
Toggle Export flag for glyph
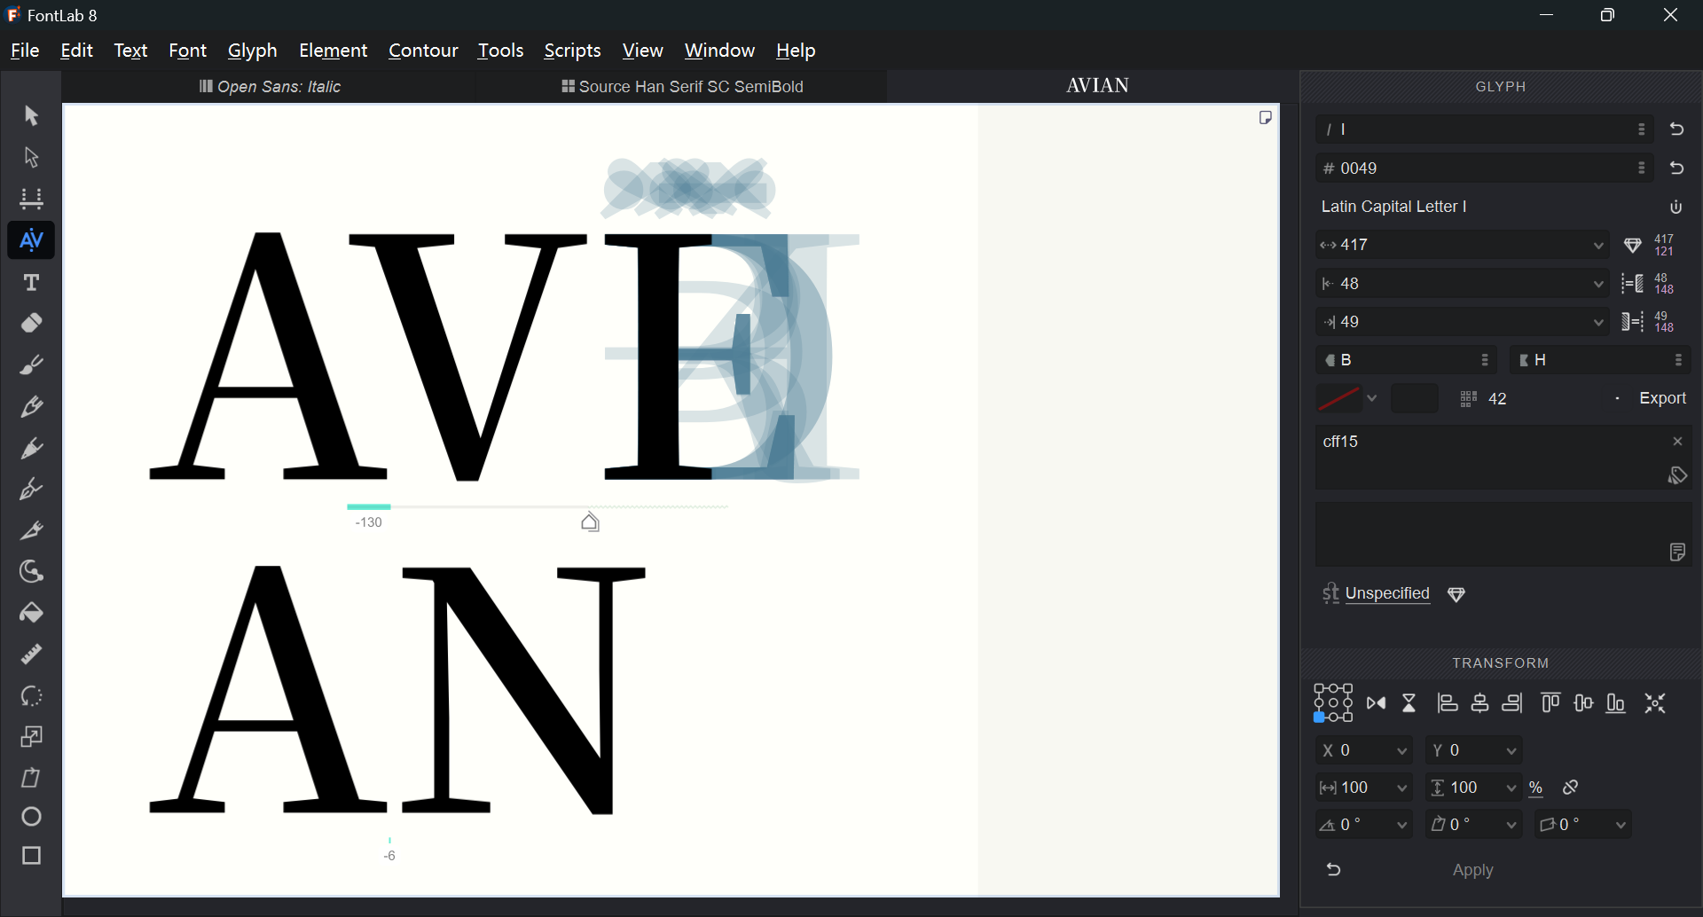coord(1652,398)
